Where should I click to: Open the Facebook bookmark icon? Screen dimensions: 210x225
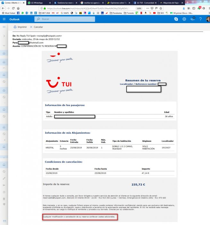pos(18,13)
